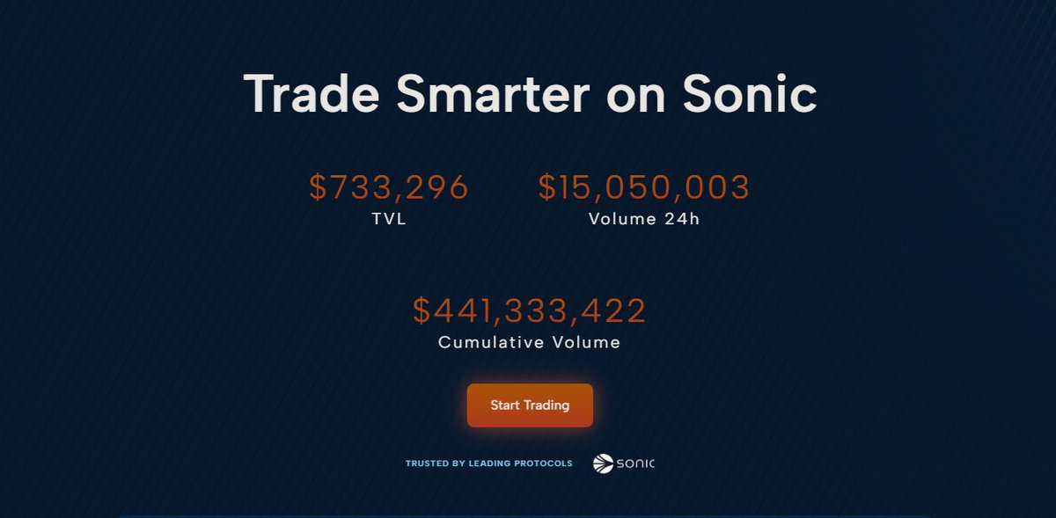This screenshot has width=1056, height=518.
Task: Click the Start Trading button
Action: pos(530,405)
